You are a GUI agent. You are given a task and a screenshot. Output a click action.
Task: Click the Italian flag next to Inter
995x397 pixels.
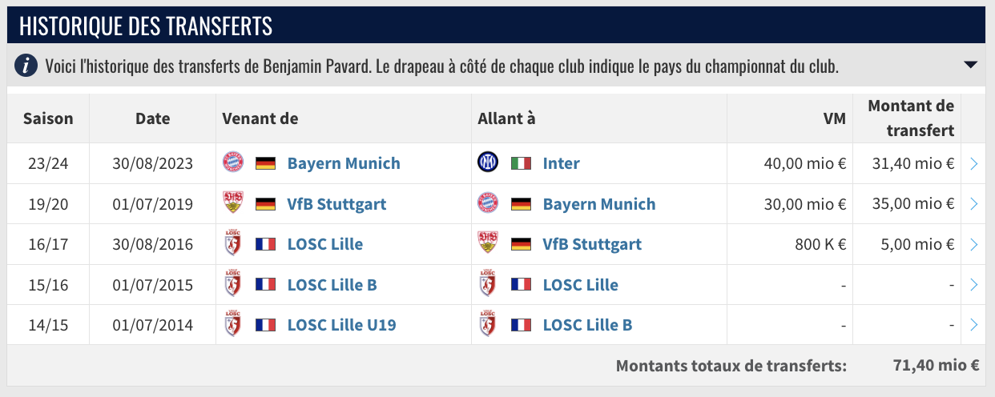pos(521,163)
